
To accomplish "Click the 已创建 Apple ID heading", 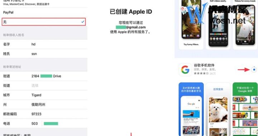I will (131, 12).
